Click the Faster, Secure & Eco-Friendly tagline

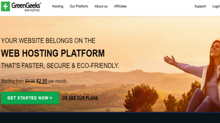pos(60,66)
